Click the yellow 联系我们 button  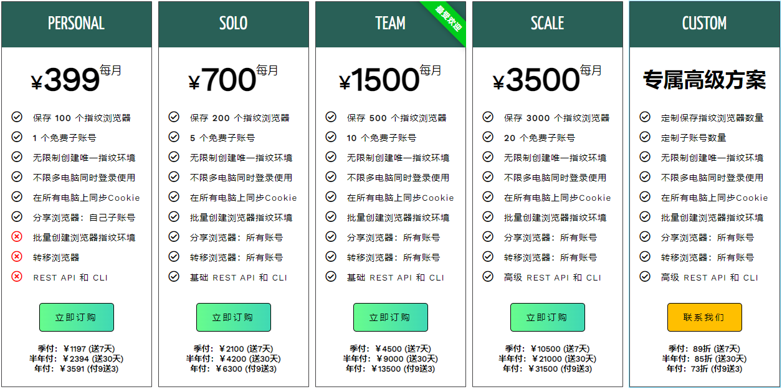click(x=704, y=317)
